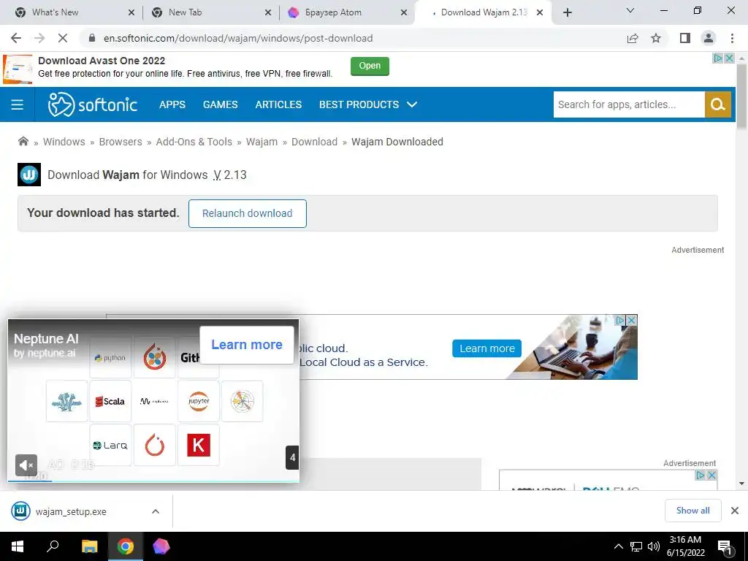The width and height of the screenshot is (748, 561).
Task: Click the Larq logo tile
Action: click(x=110, y=445)
